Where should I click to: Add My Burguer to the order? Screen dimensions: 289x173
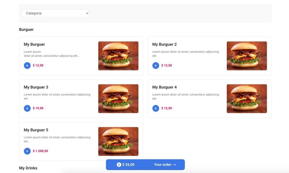27,65
